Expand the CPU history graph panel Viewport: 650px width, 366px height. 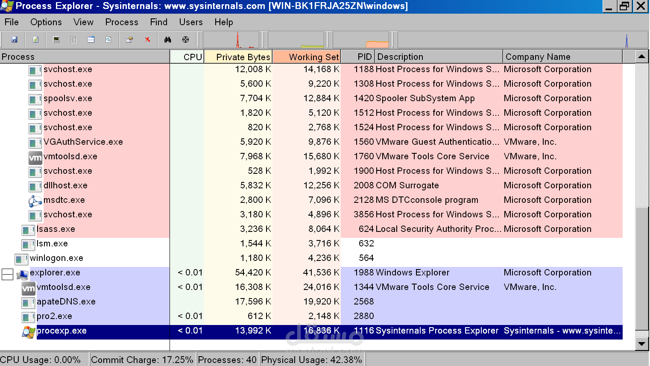(231, 39)
